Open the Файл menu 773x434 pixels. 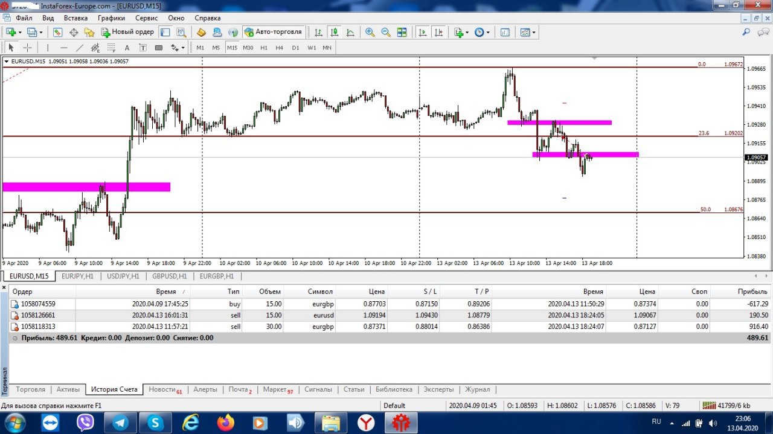click(x=24, y=18)
